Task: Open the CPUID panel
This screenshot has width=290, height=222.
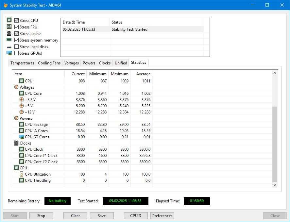Action: pos(136,216)
